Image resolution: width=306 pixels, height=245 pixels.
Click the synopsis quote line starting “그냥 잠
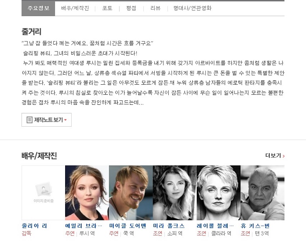coord(87,43)
